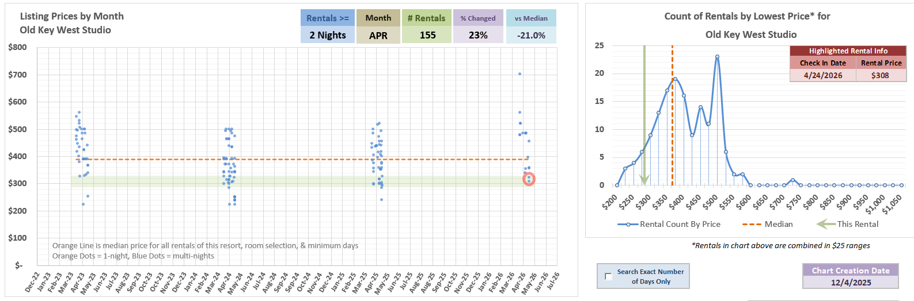Click the red circled highlighted rental marker

click(x=529, y=179)
